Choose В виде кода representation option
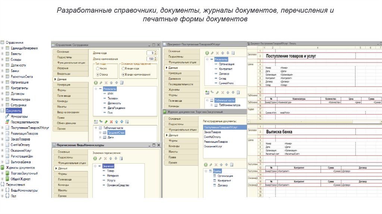 123,69
